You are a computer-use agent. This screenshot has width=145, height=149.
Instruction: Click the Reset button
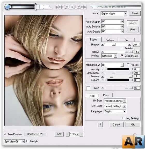135,13
